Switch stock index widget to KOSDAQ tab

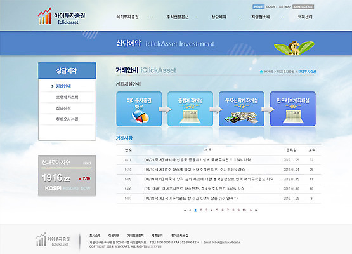[x=70, y=189]
